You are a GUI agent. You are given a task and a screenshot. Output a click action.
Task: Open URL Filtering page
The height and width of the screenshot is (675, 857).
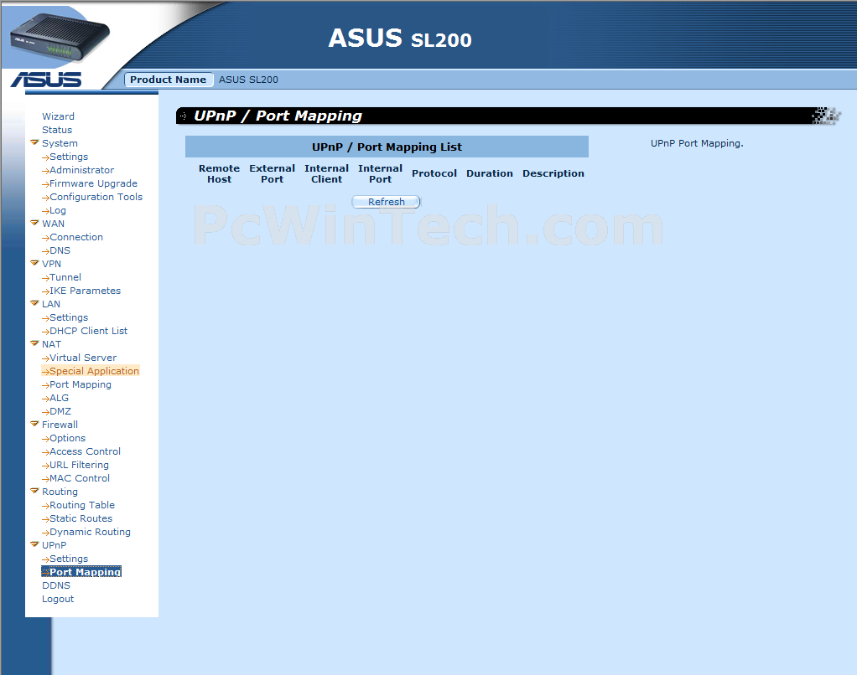click(x=80, y=465)
